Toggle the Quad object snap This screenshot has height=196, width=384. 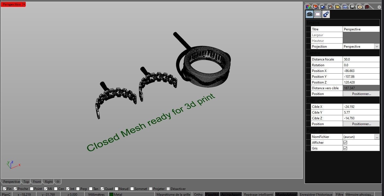[x=102, y=189]
